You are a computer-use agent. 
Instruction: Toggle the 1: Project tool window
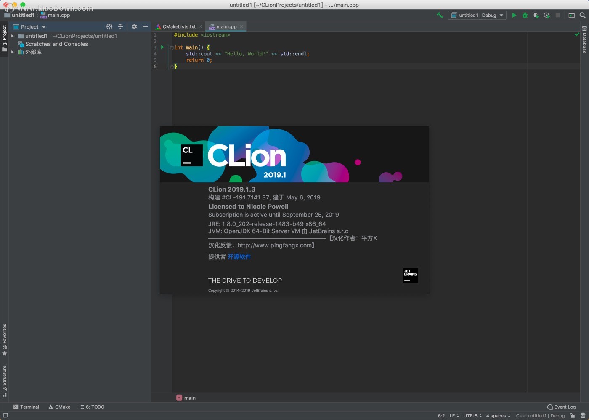pyautogui.click(x=4, y=39)
